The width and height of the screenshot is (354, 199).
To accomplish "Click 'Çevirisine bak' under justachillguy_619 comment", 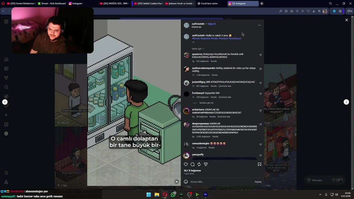I will (225, 86).
